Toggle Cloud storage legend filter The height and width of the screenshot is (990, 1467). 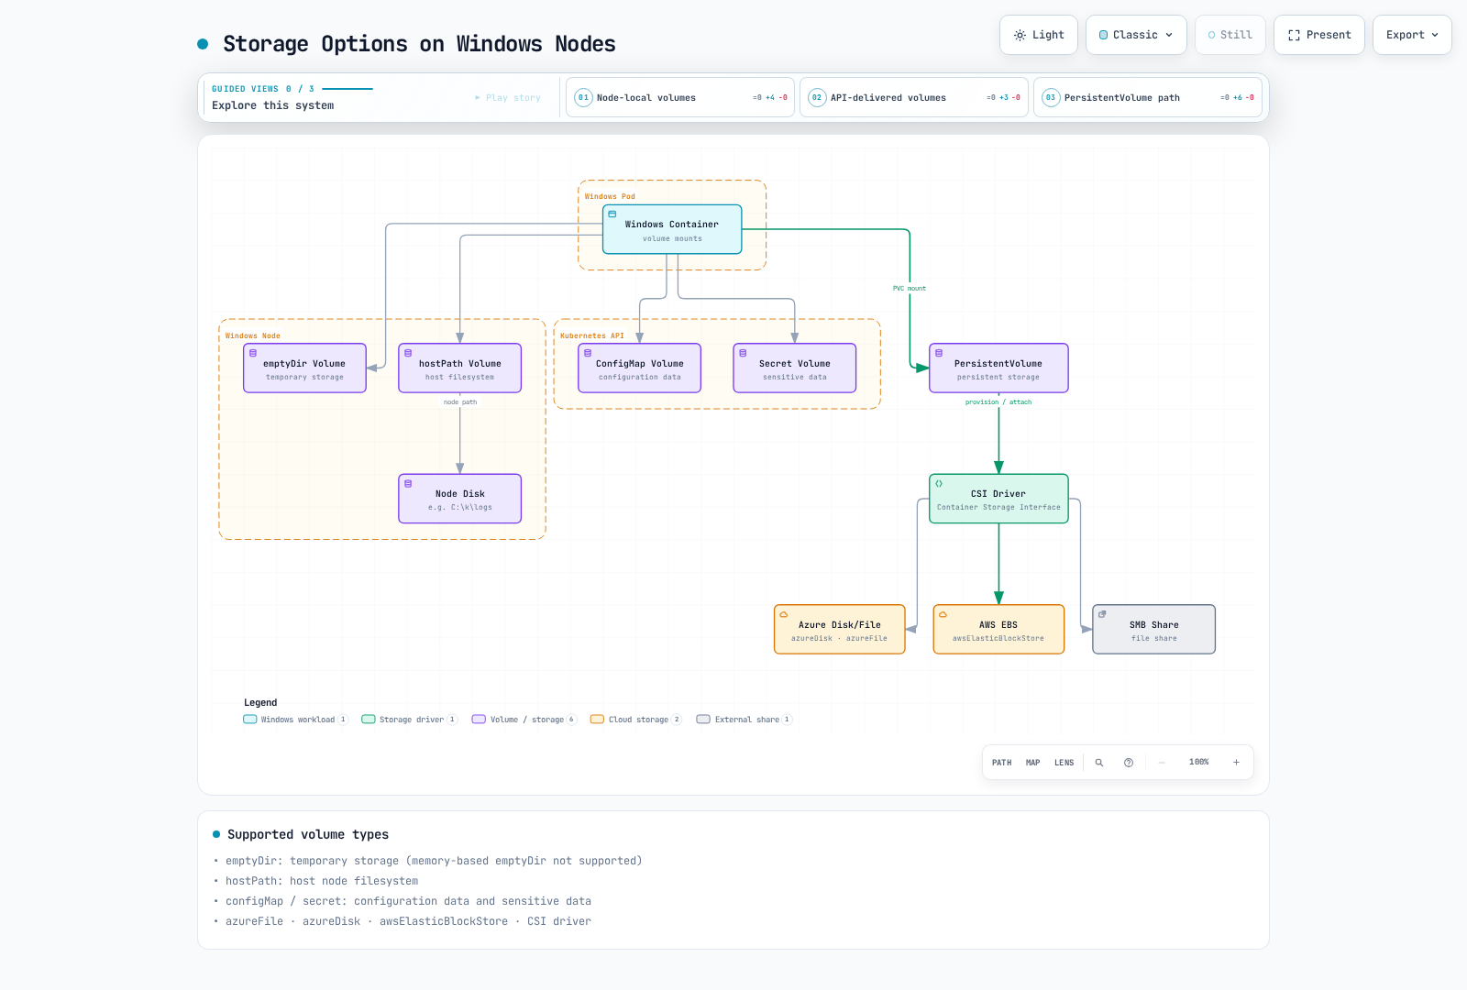click(636, 720)
